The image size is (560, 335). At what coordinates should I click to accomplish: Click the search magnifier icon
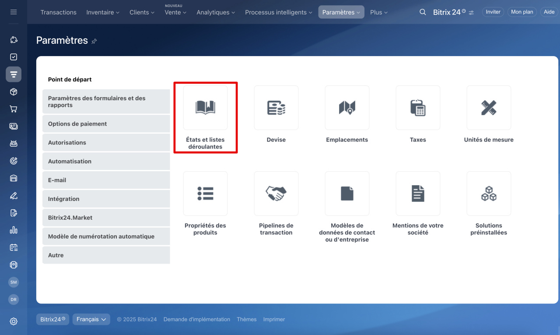pos(423,12)
